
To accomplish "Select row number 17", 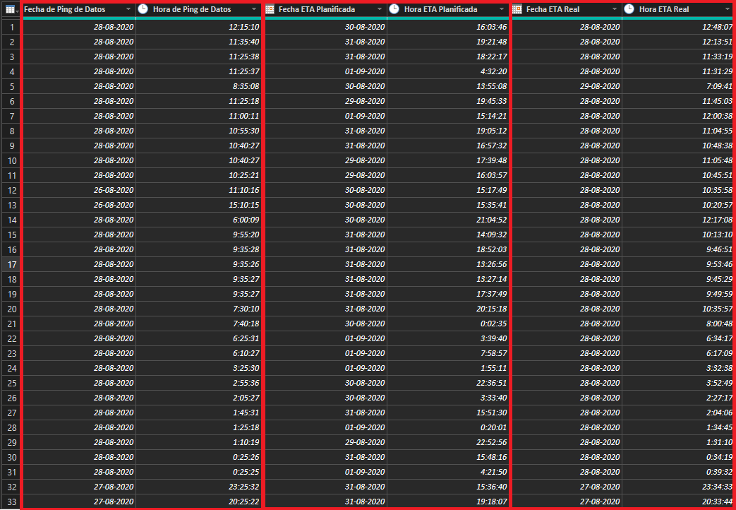I will [12, 264].
